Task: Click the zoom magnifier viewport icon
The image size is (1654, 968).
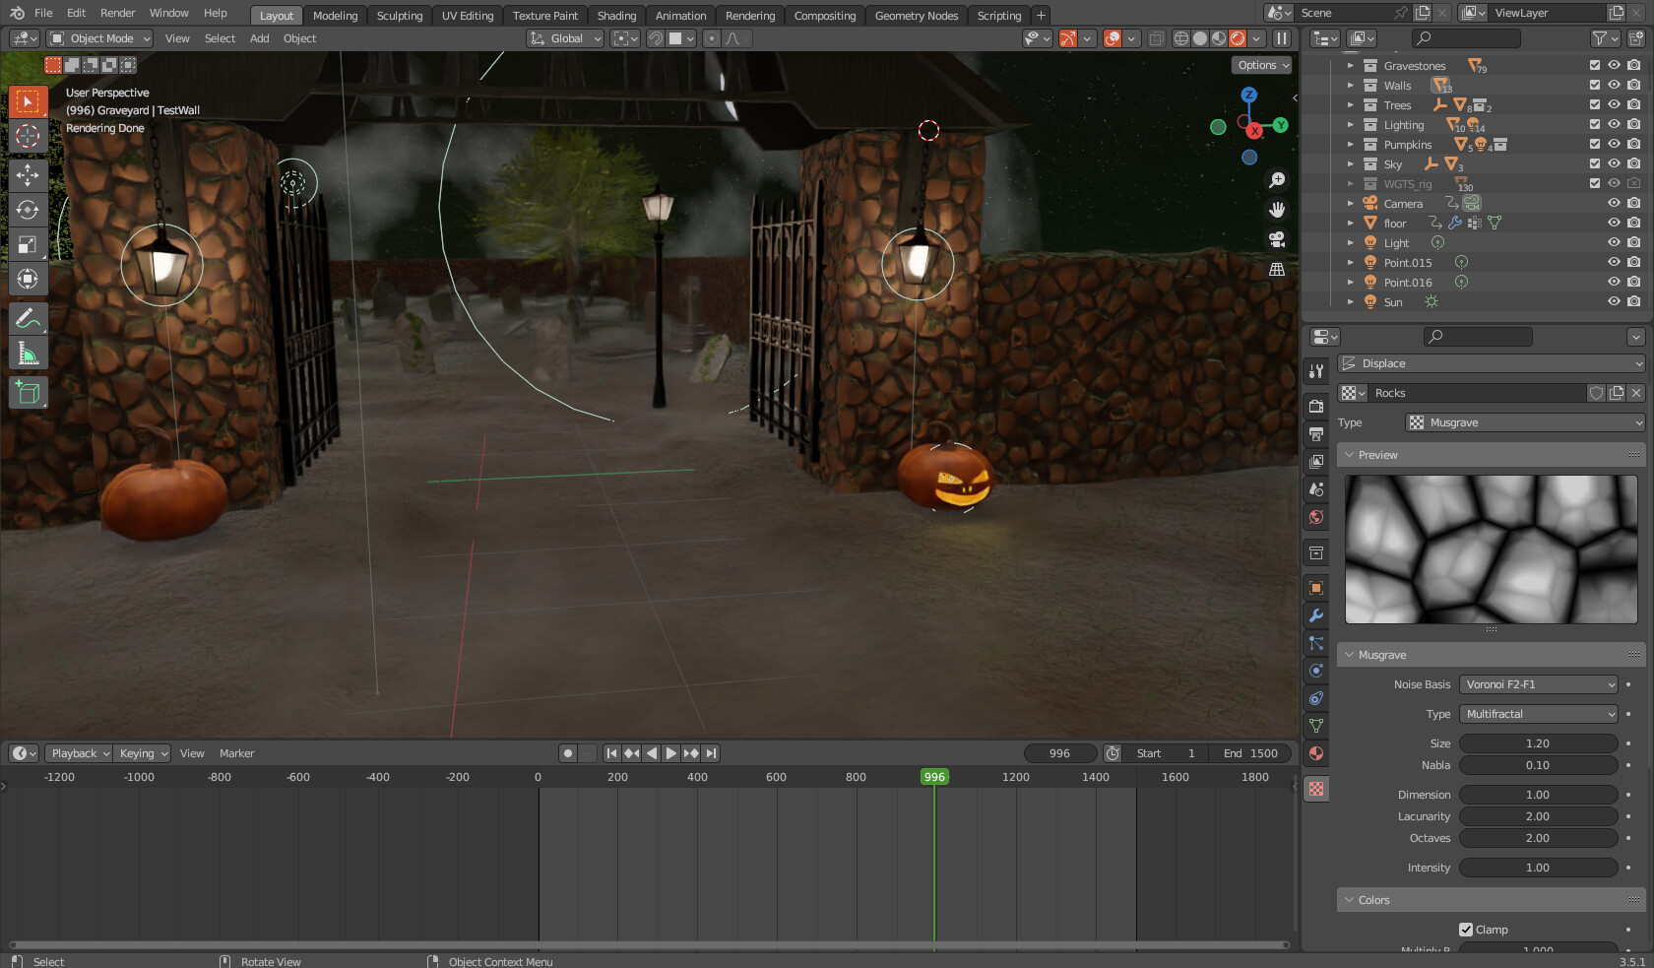Action: (x=1277, y=180)
